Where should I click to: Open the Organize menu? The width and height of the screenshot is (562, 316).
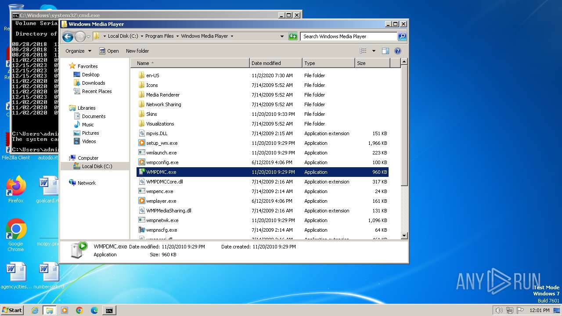coord(78,51)
